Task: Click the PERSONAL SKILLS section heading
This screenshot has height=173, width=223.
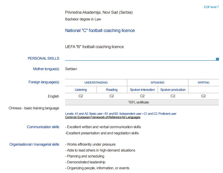Action: point(43,58)
